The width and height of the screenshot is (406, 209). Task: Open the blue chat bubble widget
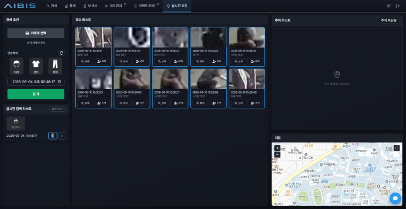395,199
